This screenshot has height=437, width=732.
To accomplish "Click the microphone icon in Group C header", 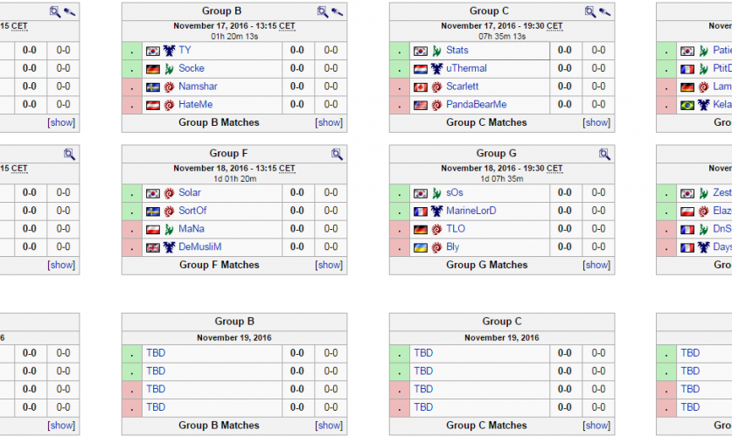I will tap(604, 11).
